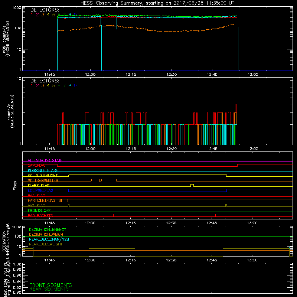
Task: Click the ECLIPSE_FLAG label
Action: [40, 190]
